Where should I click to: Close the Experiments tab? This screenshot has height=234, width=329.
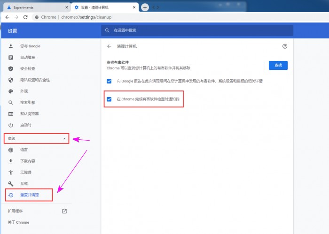[x=67, y=8]
